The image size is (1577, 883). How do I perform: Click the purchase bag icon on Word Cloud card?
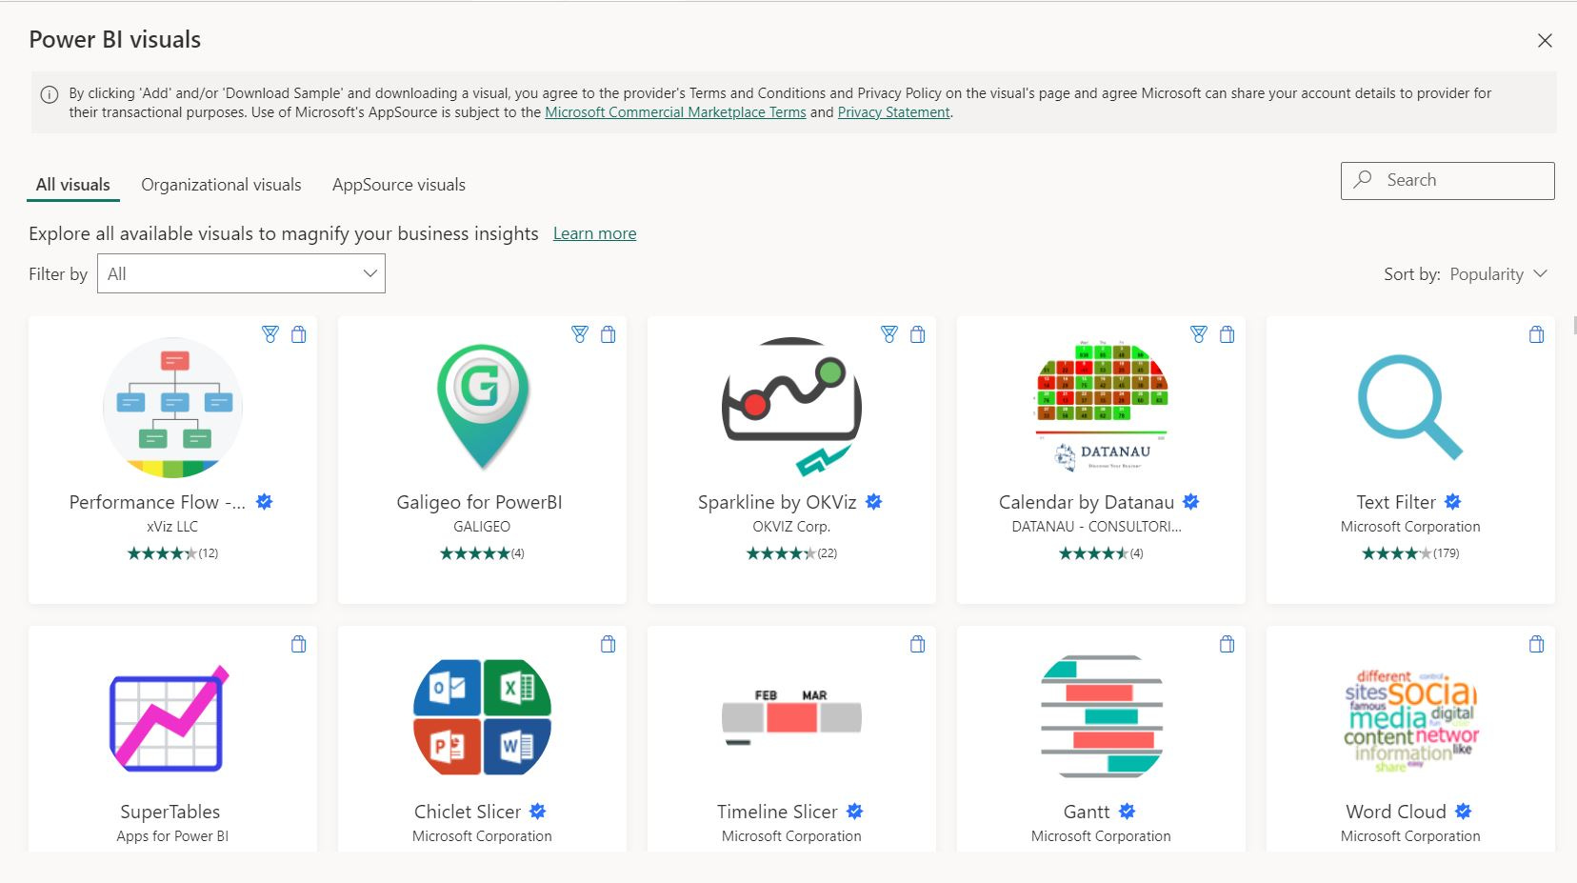(1537, 644)
